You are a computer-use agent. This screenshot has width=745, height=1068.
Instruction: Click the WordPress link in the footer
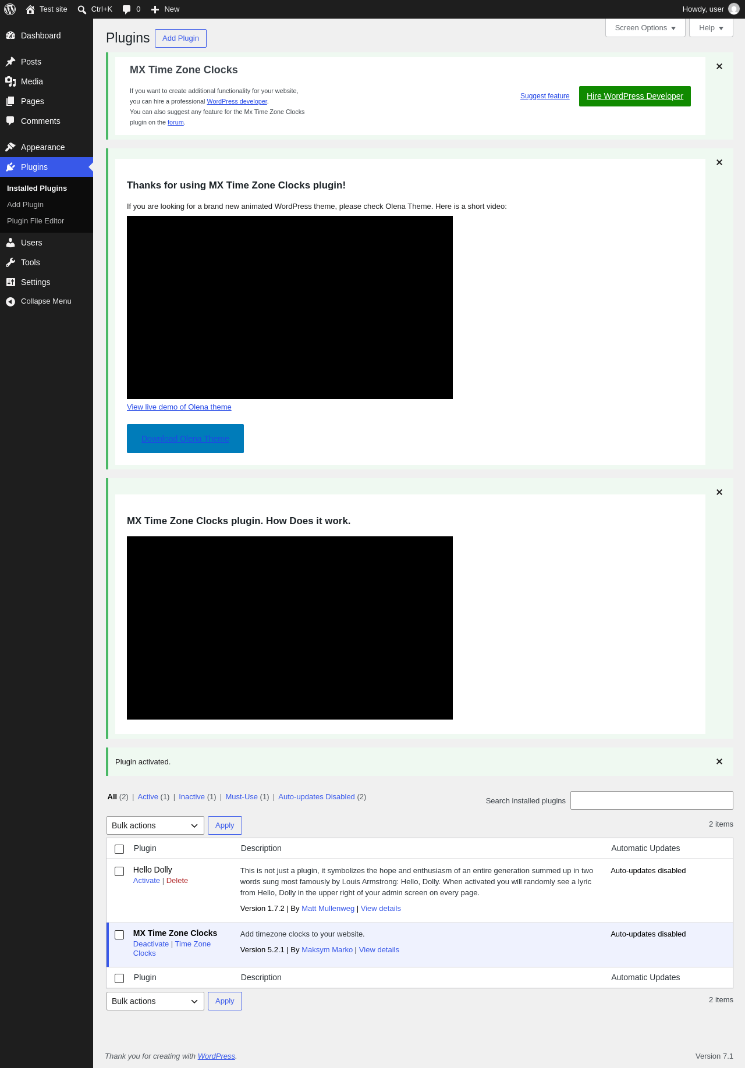[217, 1056]
